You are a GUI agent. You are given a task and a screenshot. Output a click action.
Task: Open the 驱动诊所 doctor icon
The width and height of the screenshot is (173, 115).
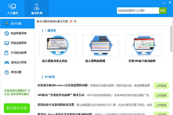click(x=37, y=7)
